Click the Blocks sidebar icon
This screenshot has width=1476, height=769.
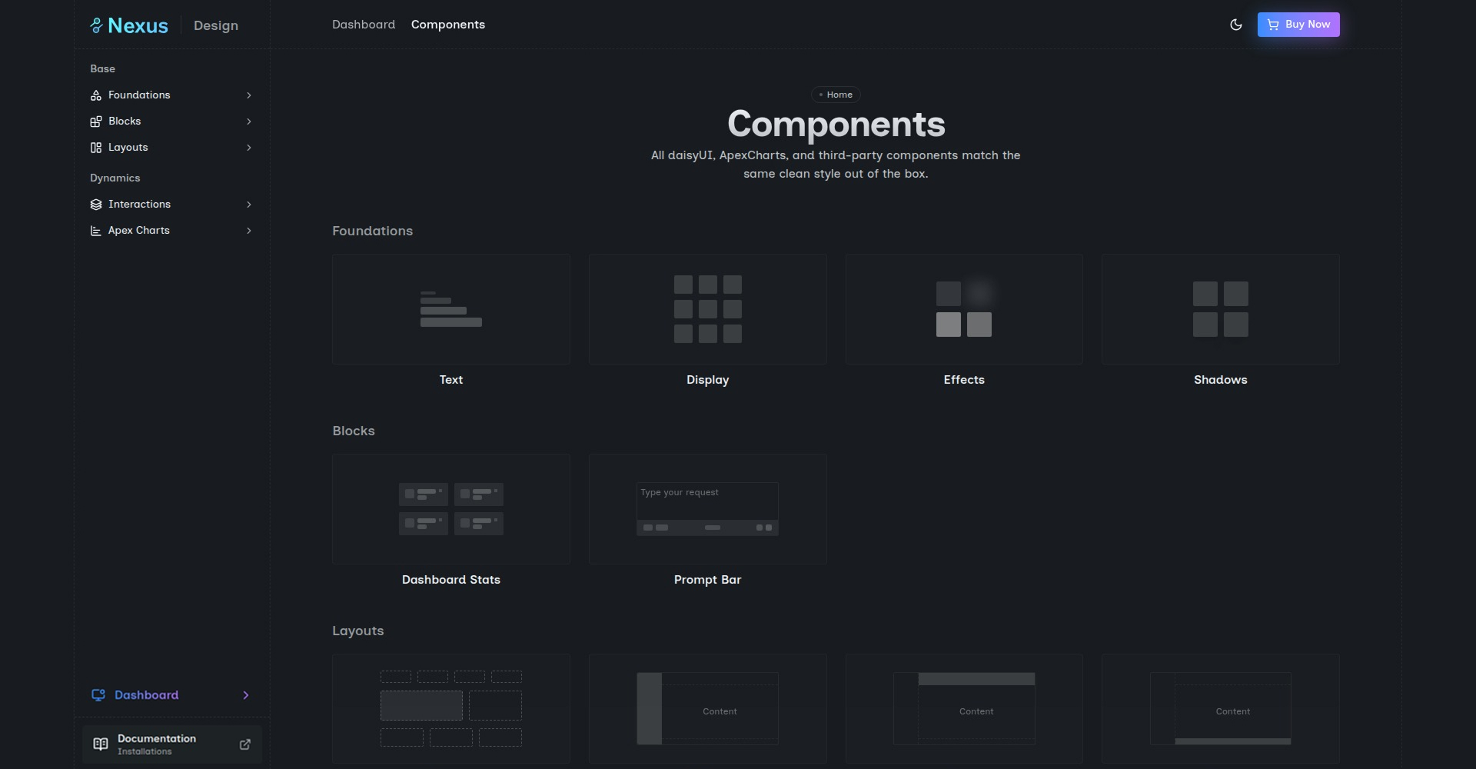(96, 122)
